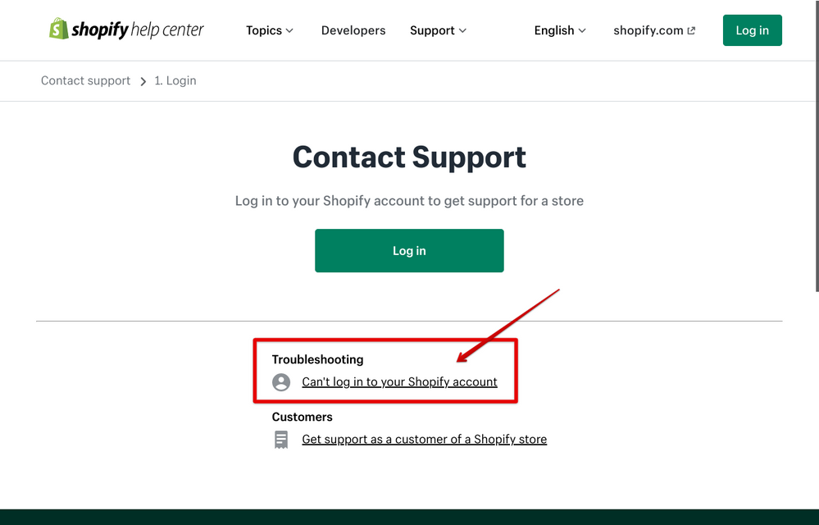Click the person icon under Troubleshooting
This screenshot has width=819, height=525.
(x=281, y=382)
